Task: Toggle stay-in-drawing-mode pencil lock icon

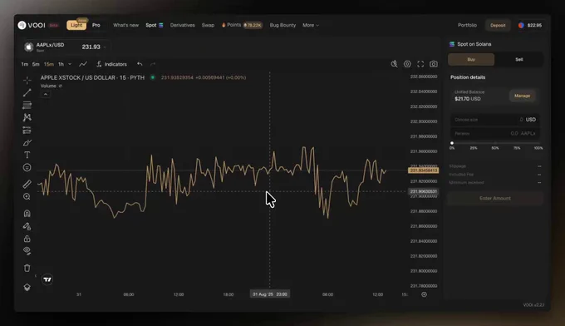Action: [27, 226]
